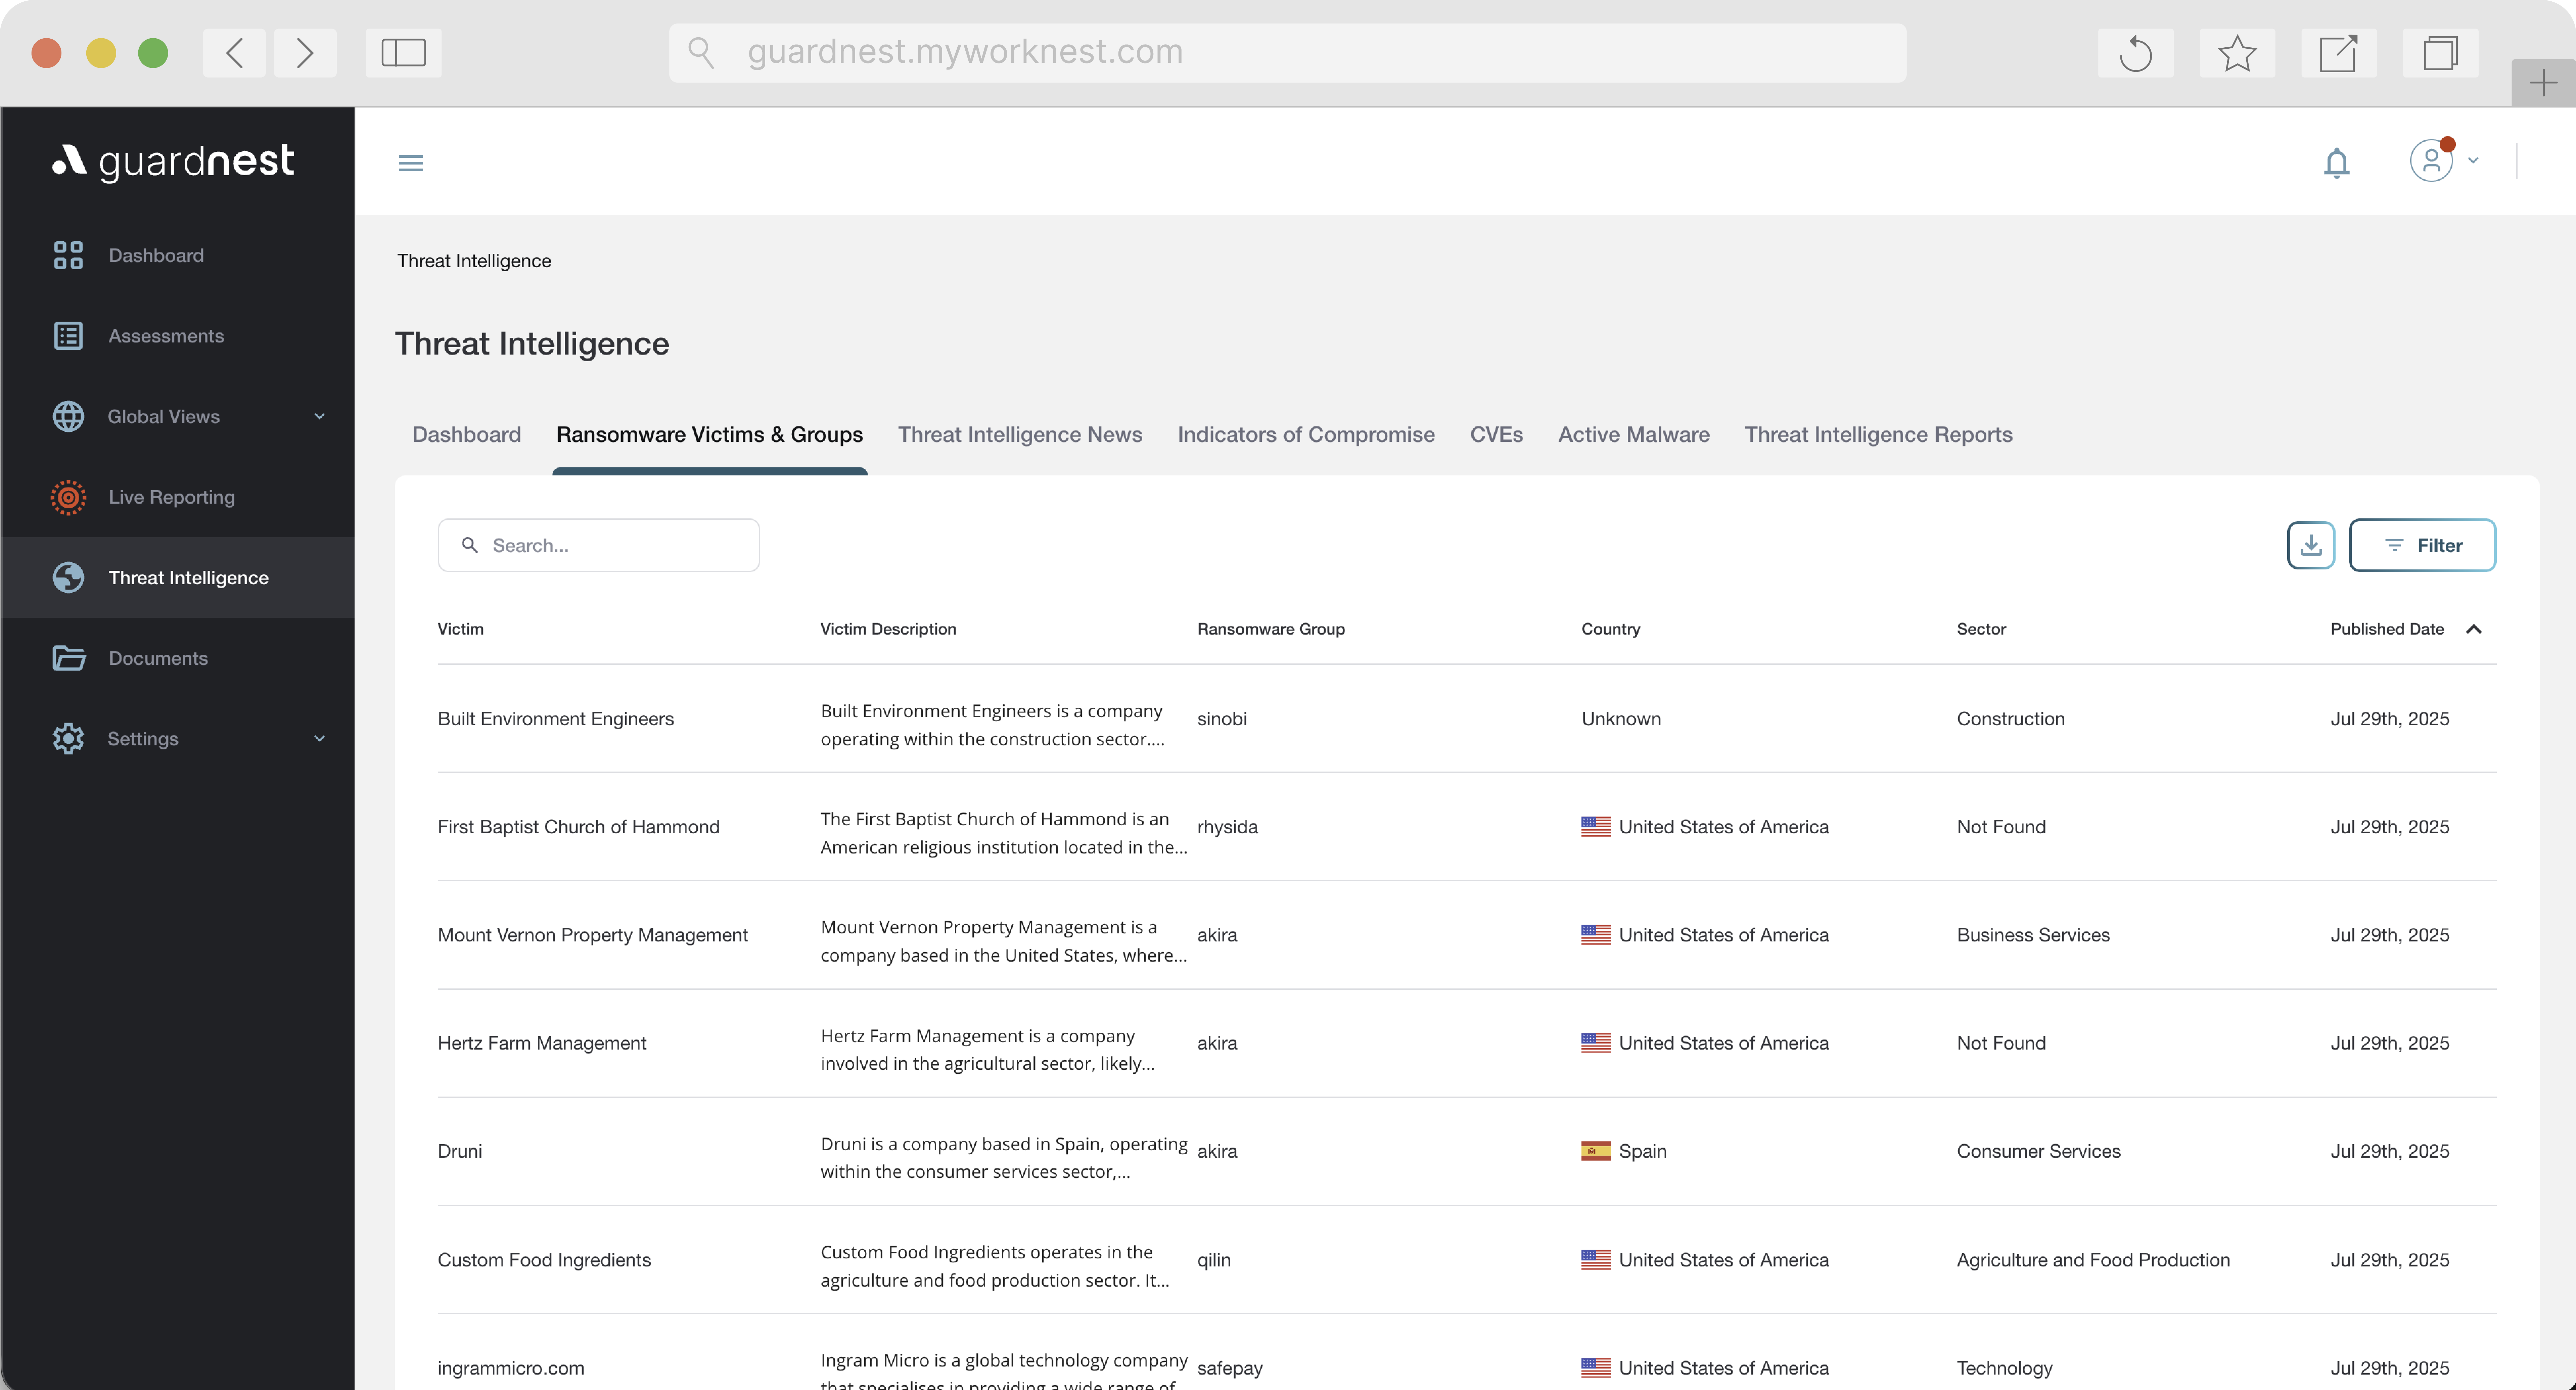Viewport: 2576px width, 1390px height.
Task: Open the notifications bell
Action: [2336, 162]
